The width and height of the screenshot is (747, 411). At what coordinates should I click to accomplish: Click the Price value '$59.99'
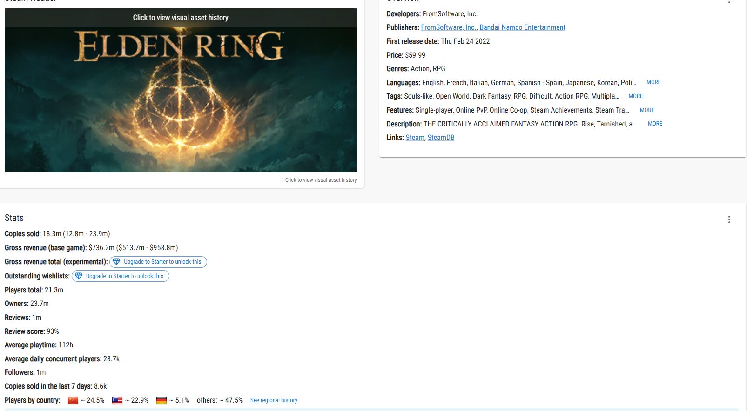[415, 55]
